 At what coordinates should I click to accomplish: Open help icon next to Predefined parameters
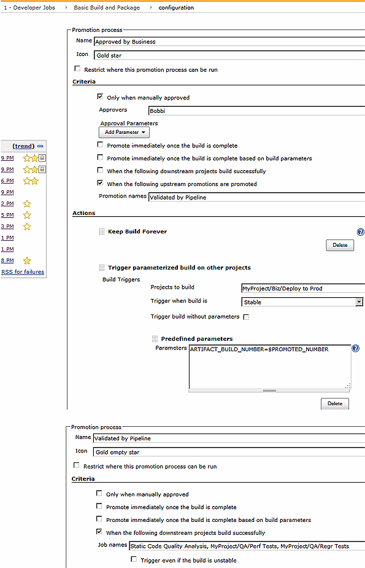click(x=356, y=349)
